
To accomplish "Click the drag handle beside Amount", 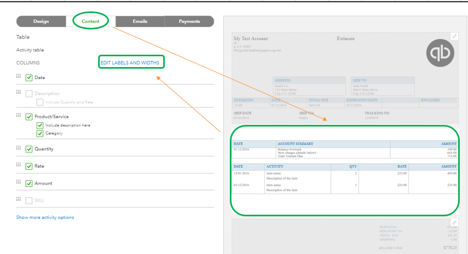I will click(x=19, y=182).
